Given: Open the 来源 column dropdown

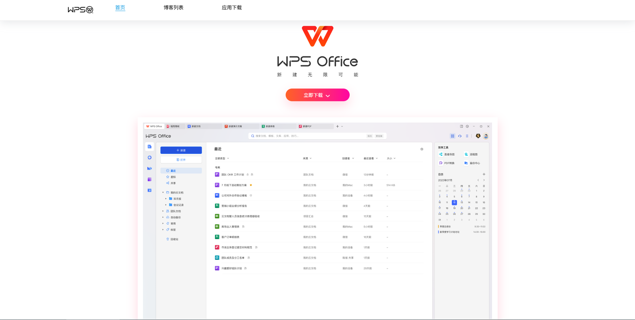Looking at the screenshot, I should click(x=308, y=159).
